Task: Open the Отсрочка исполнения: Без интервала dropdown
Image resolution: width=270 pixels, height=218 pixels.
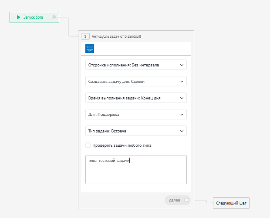Action: 136,65
